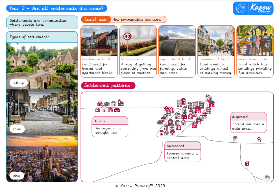Image resolution: width=277 pixels, height=190 pixels.
Task: Click the 'city' caption label
Action: (x=17, y=176)
